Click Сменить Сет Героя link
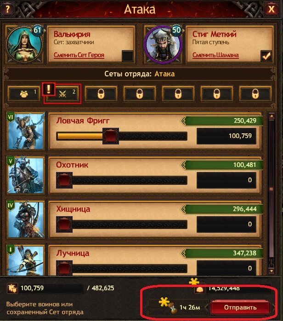283x321 pixels. point(79,55)
